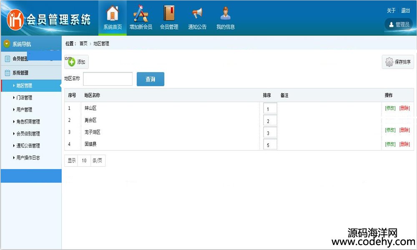Click the 条/页 label in pagination
Image resolution: width=417 pixels, height=250 pixels.
tap(97, 160)
